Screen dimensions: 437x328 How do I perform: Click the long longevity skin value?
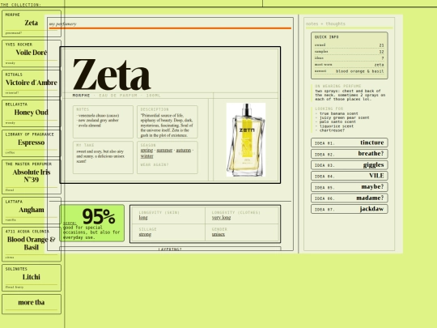click(143, 218)
